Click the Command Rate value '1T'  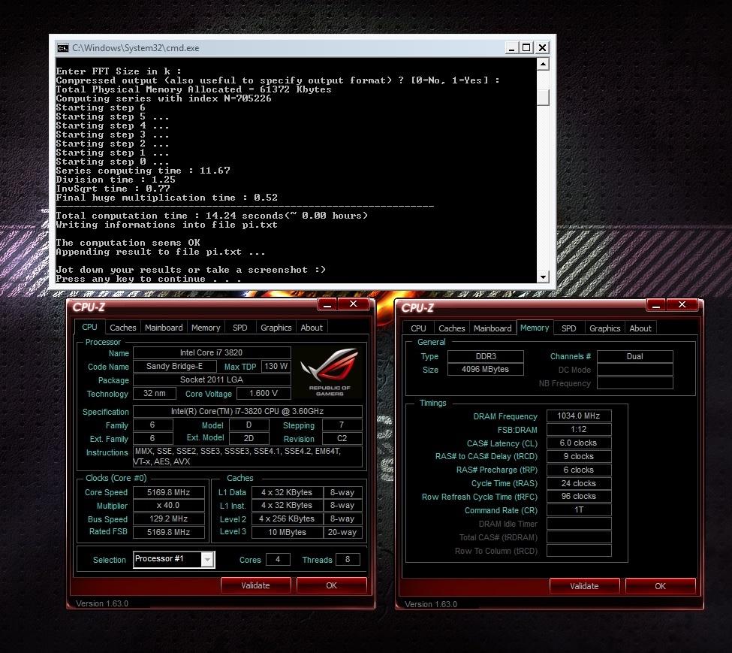[x=579, y=510]
